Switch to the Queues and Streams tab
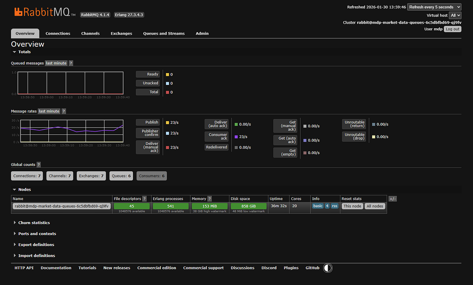 click(164, 33)
